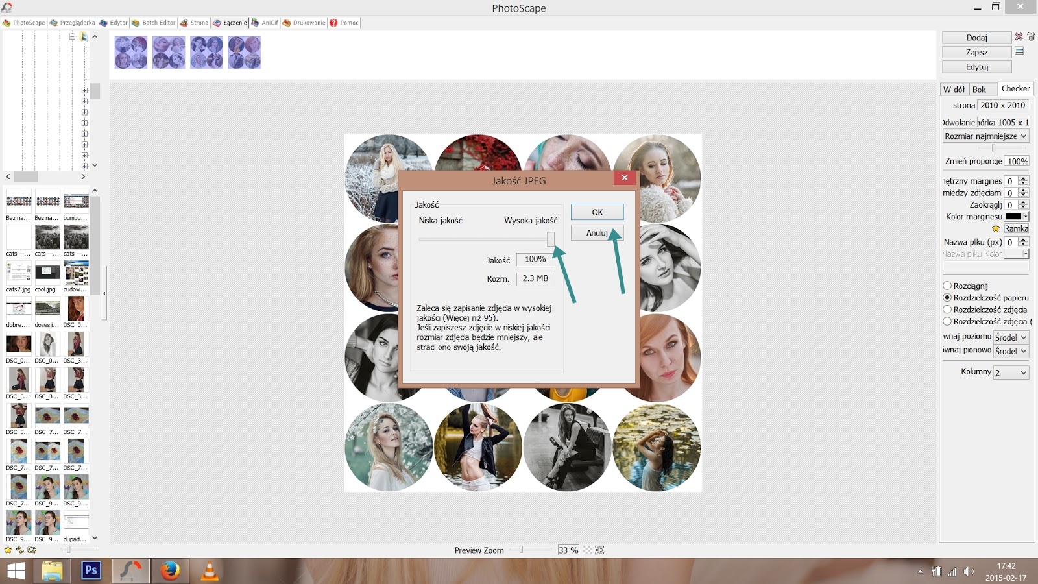The width and height of the screenshot is (1038, 584).
Task: Click the Zapisz button
Action: [x=977, y=52]
